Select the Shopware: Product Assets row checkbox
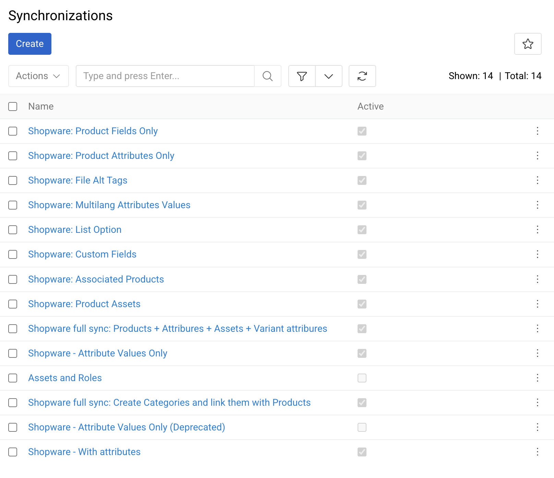 (13, 304)
